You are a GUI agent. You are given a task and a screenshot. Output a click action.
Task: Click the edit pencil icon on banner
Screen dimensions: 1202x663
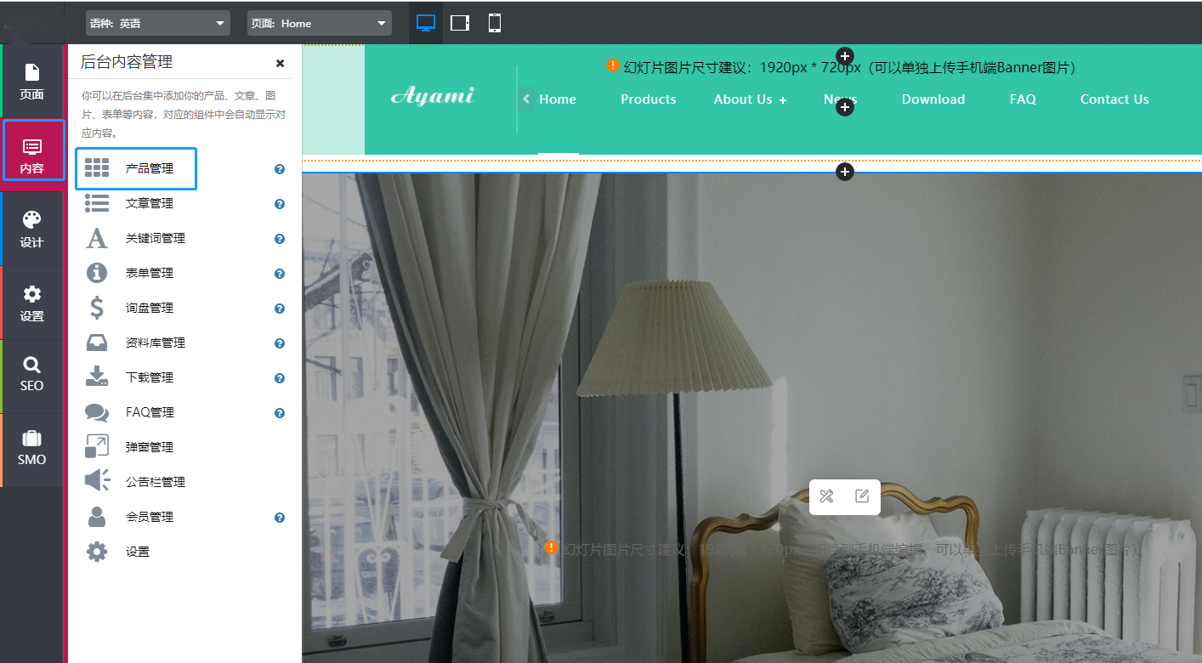862,496
